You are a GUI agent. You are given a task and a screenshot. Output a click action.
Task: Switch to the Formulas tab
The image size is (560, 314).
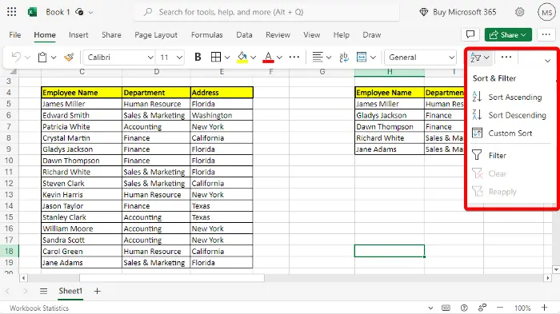tap(206, 34)
